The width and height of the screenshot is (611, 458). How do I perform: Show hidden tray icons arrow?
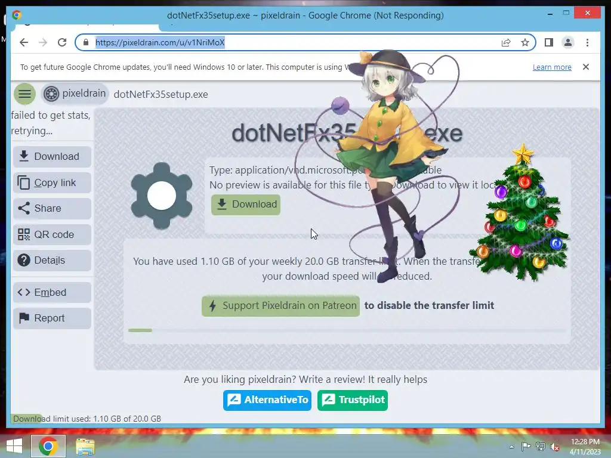coord(511,447)
